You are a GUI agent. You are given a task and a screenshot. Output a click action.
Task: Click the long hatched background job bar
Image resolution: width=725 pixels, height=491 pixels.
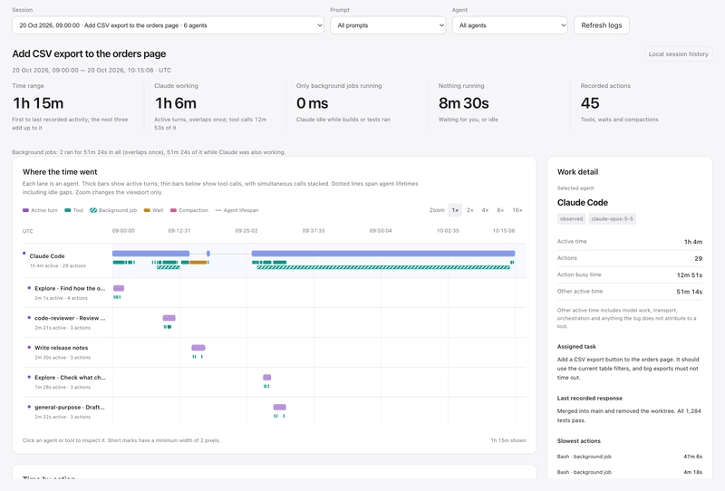point(383,267)
